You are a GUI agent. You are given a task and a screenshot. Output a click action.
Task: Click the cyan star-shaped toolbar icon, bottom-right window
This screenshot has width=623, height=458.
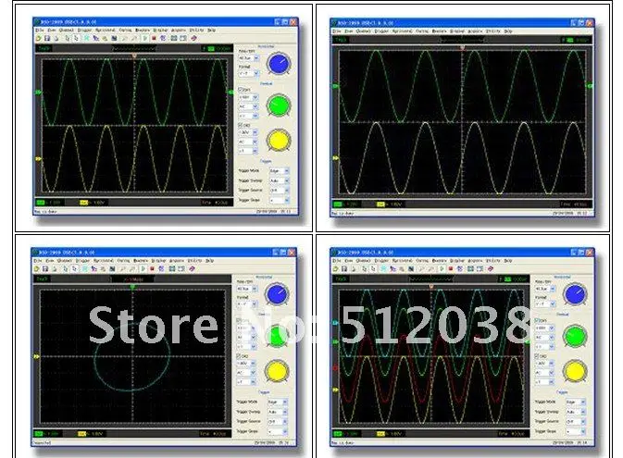(383, 269)
